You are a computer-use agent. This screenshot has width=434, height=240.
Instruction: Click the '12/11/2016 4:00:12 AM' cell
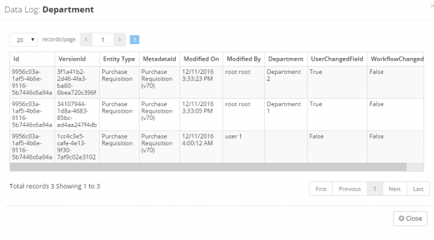tap(201, 147)
